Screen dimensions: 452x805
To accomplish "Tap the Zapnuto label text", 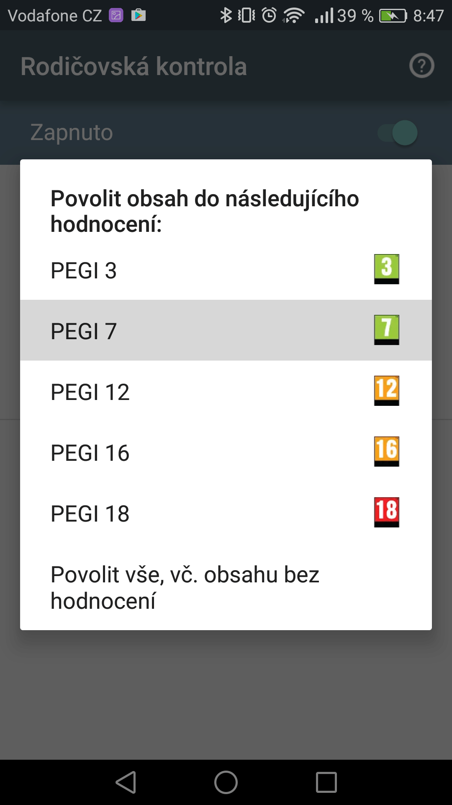I will click(x=72, y=132).
